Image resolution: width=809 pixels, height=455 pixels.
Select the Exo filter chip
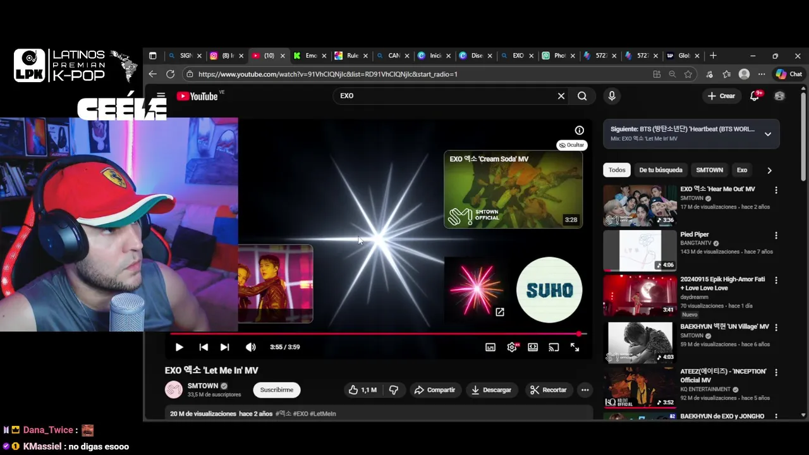coord(742,170)
